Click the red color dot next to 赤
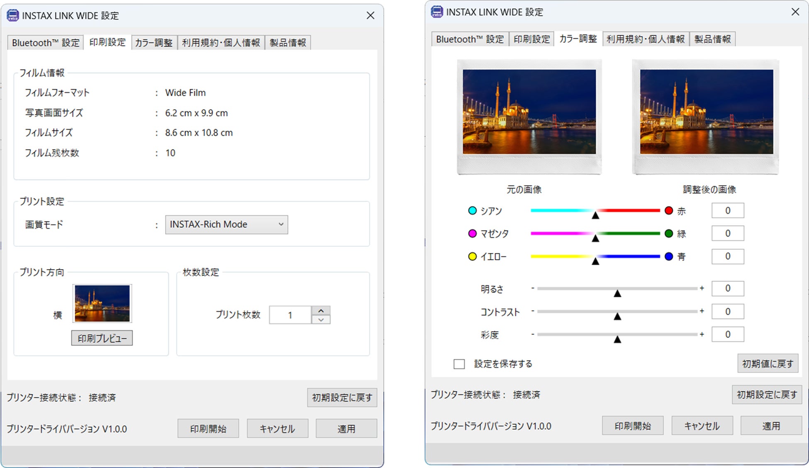Viewport: 809px width, 468px height. pyautogui.click(x=668, y=211)
